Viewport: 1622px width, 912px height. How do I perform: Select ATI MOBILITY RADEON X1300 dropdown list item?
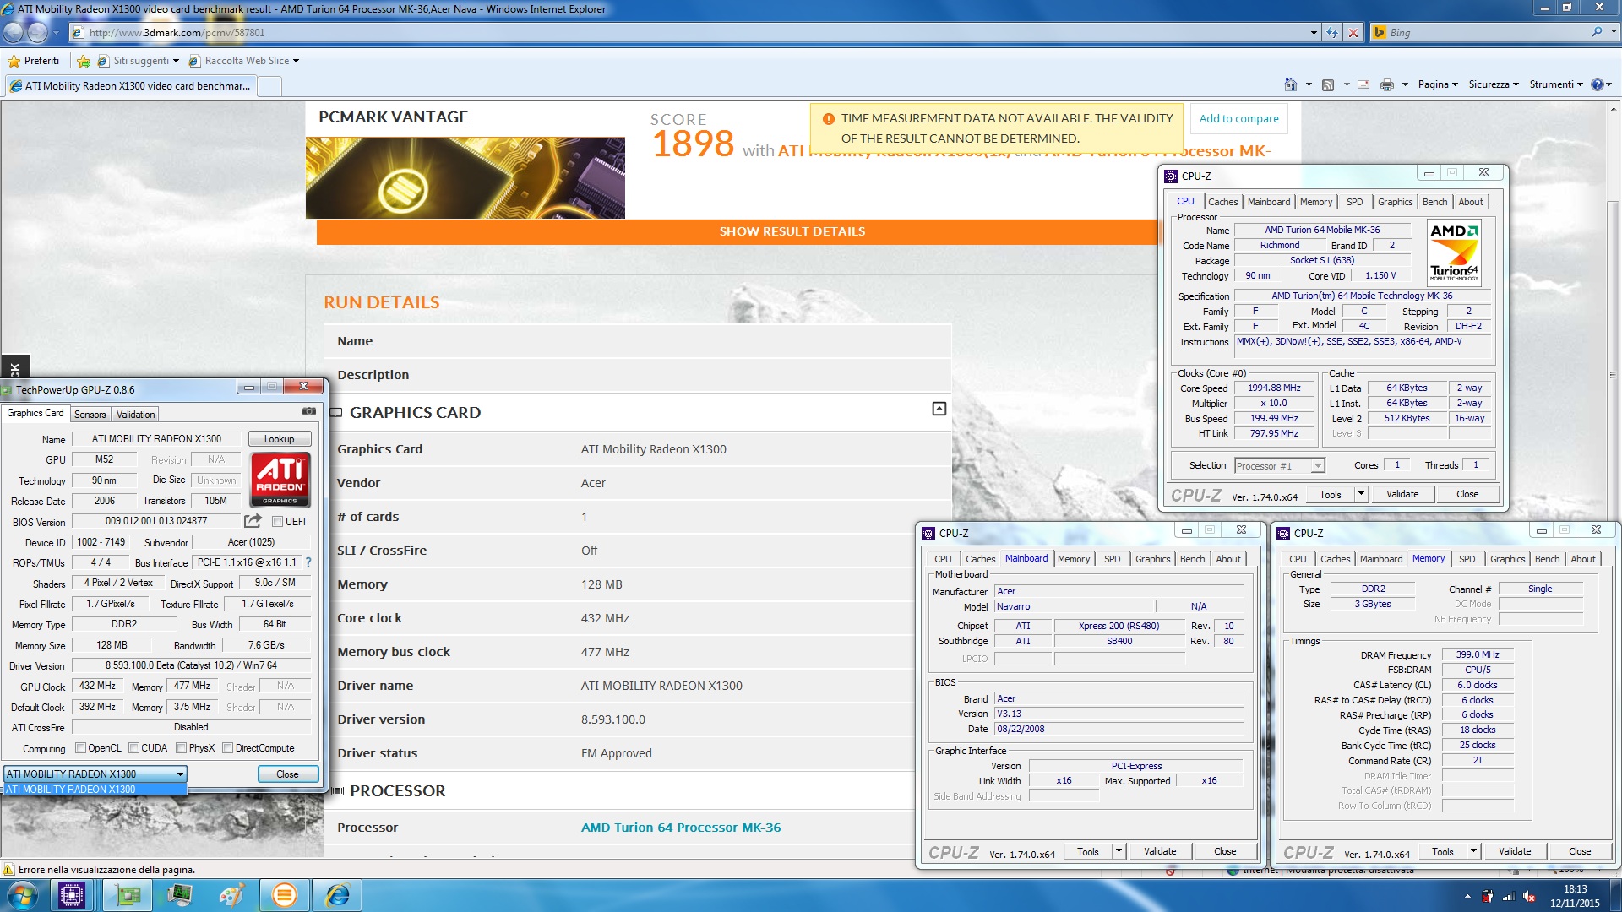click(x=95, y=790)
